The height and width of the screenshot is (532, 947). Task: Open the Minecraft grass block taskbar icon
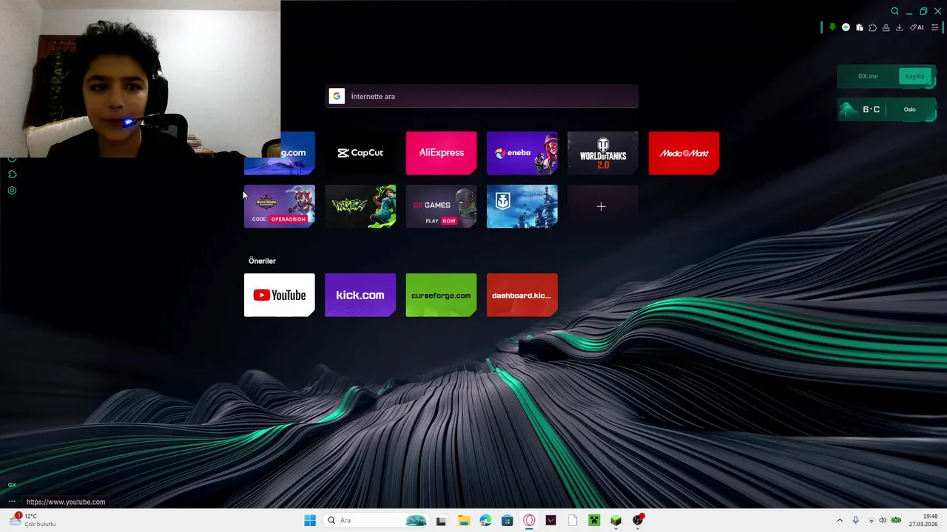point(616,520)
